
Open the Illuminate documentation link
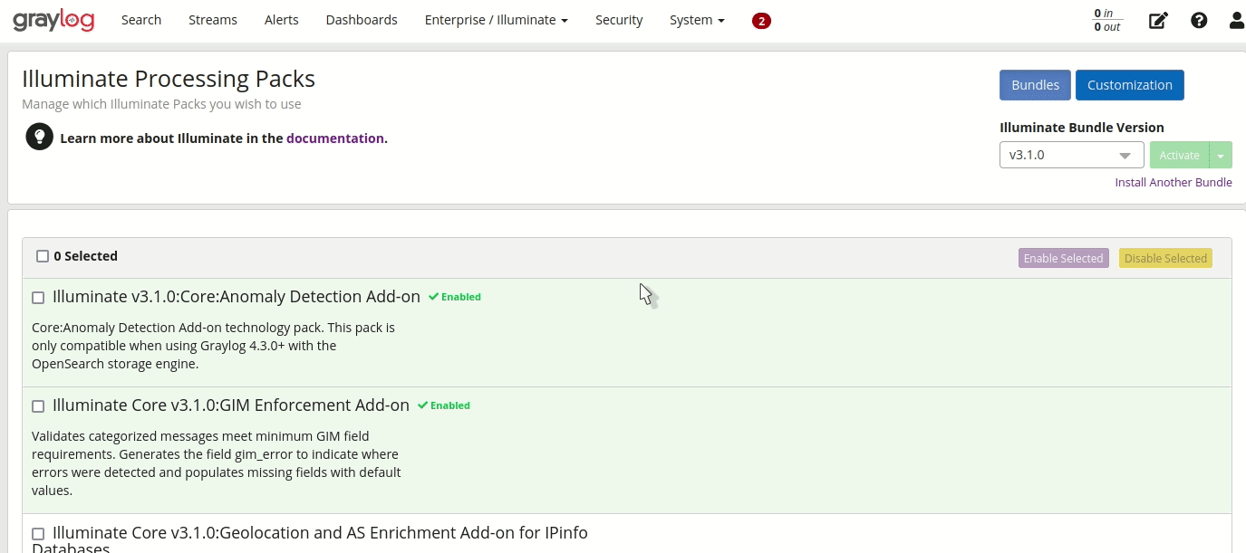335,138
